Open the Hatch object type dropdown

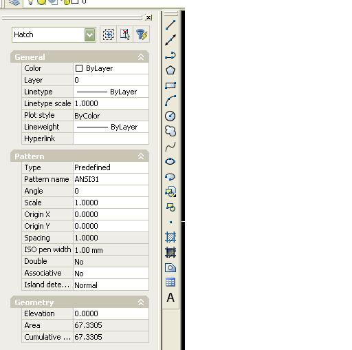pos(89,35)
